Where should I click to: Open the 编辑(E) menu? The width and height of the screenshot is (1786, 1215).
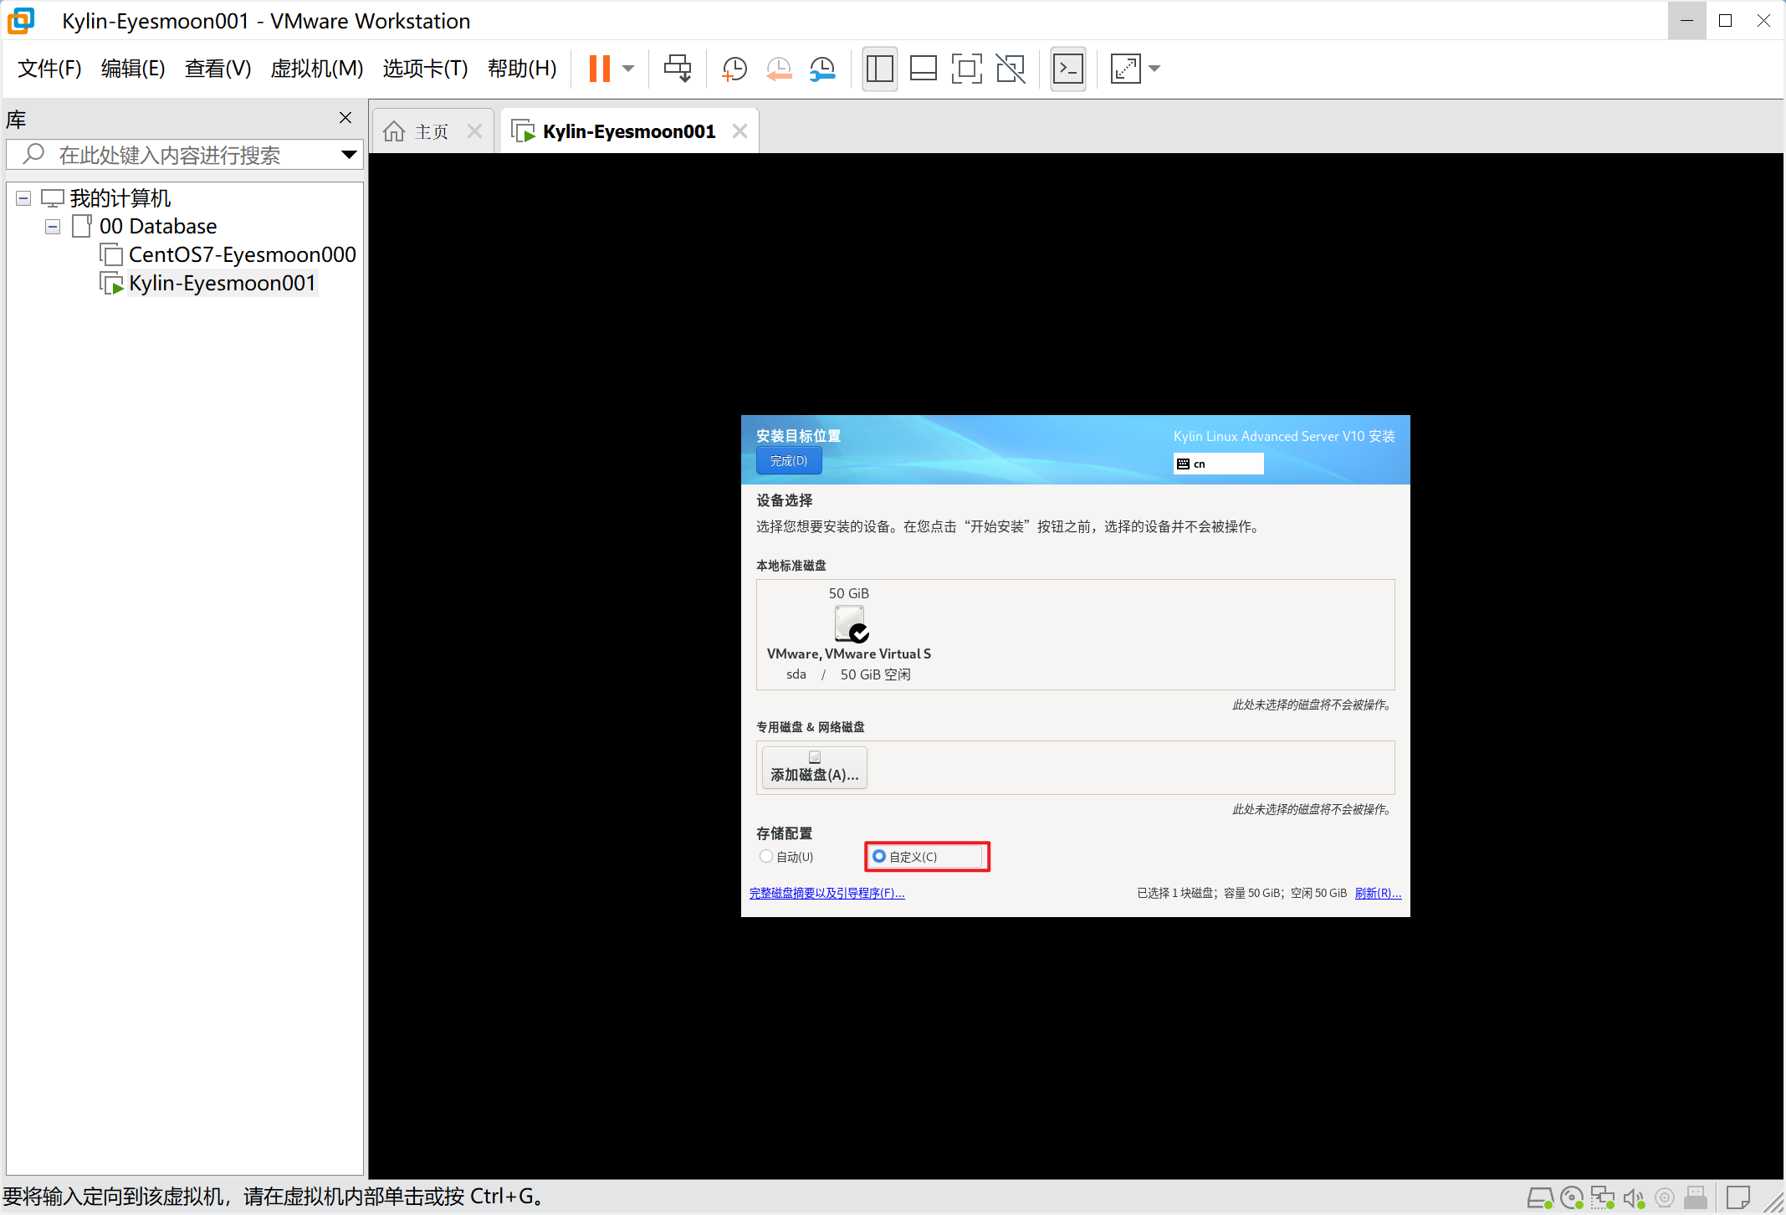pyautogui.click(x=133, y=69)
